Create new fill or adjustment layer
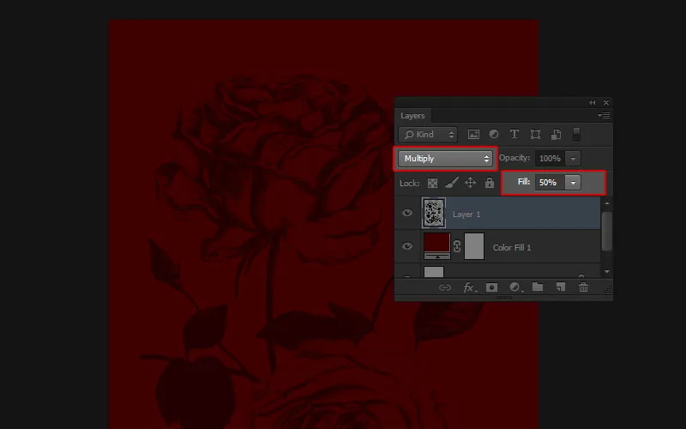This screenshot has width=686, height=429. pyautogui.click(x=515, y=287)
